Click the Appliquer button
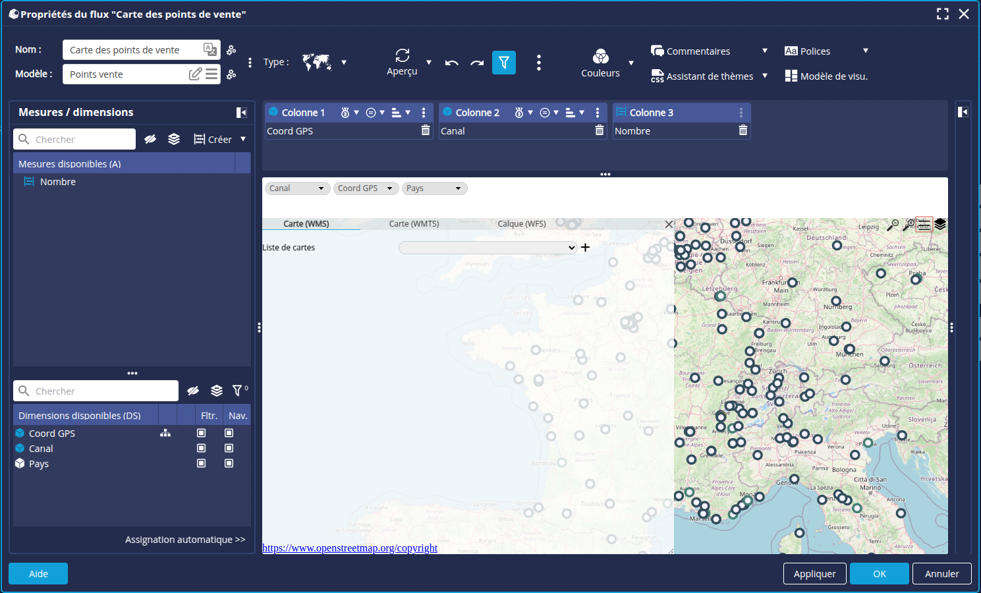981x593 pixels. click(814, 574)
